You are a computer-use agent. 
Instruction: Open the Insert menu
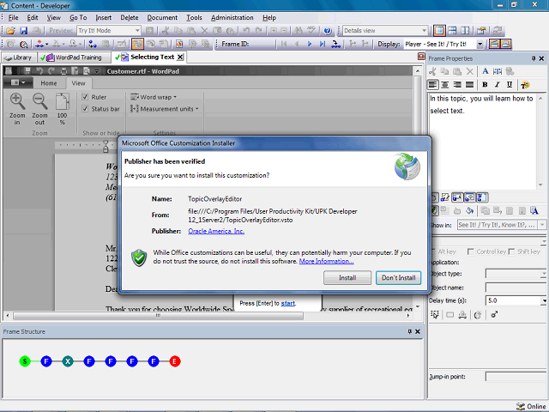[x=103, y=17]
